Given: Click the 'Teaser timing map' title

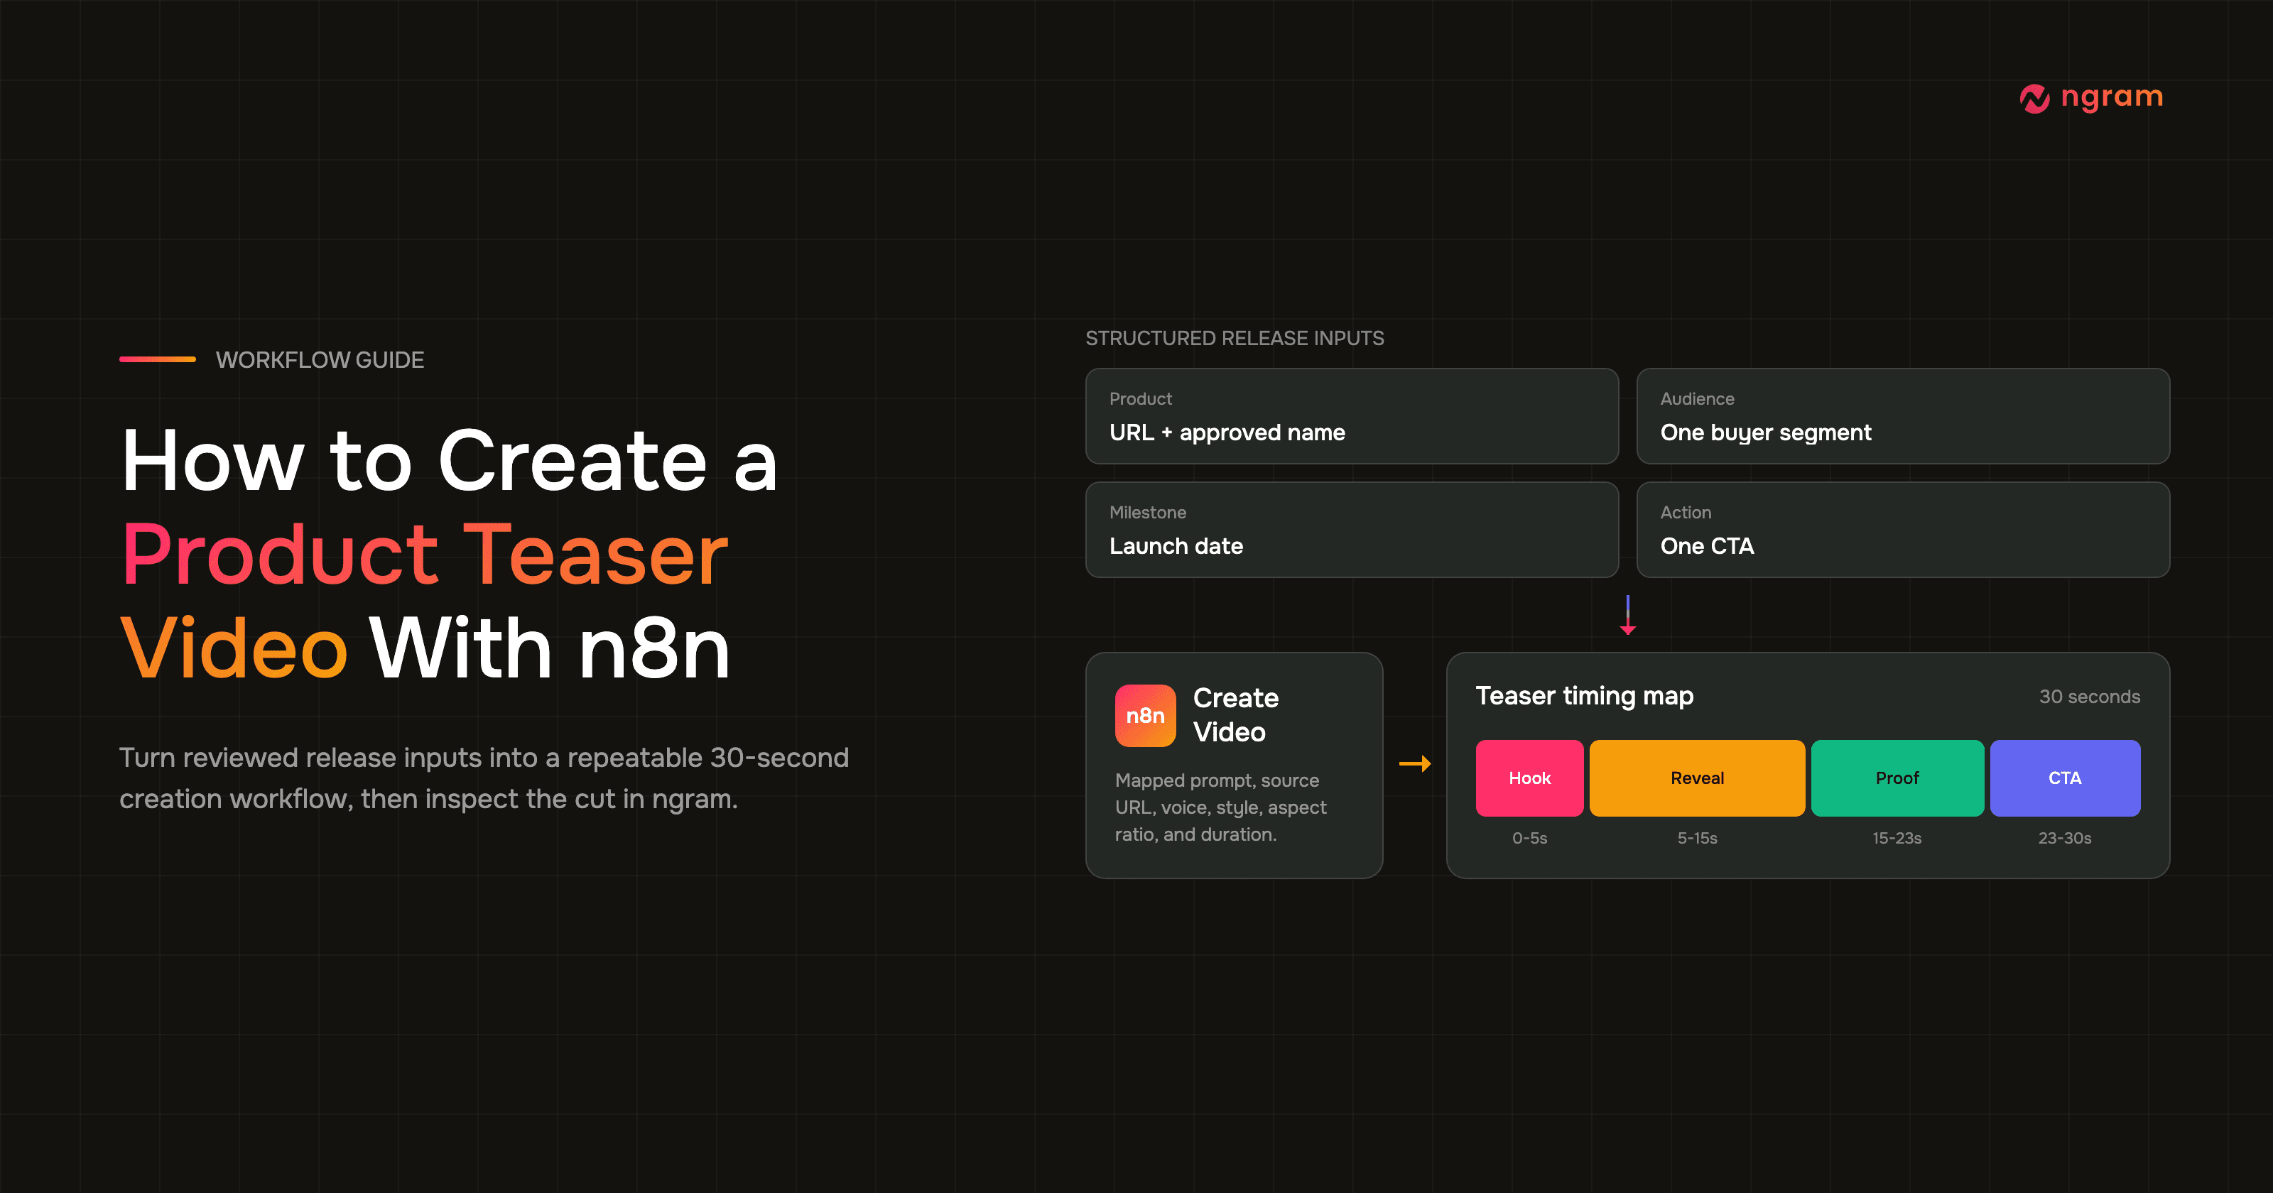Looking at the screenshot, I should coord(1584,696).
